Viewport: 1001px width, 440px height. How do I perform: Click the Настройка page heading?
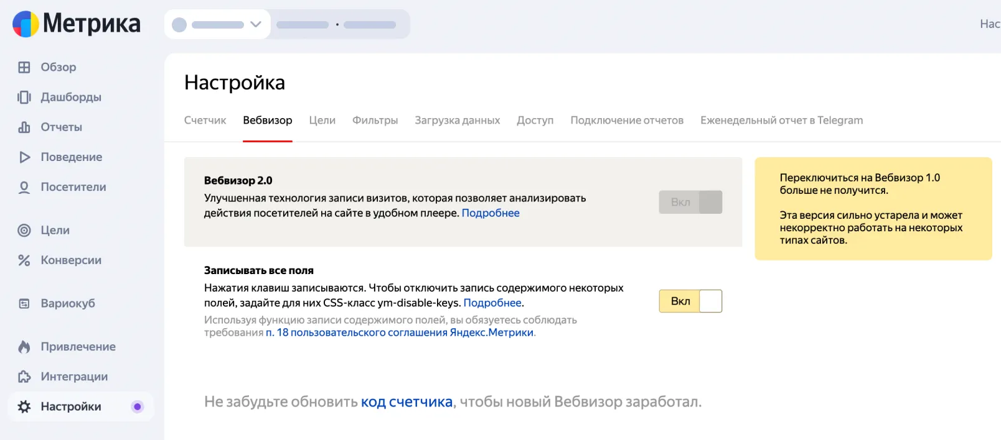[235, 82]
